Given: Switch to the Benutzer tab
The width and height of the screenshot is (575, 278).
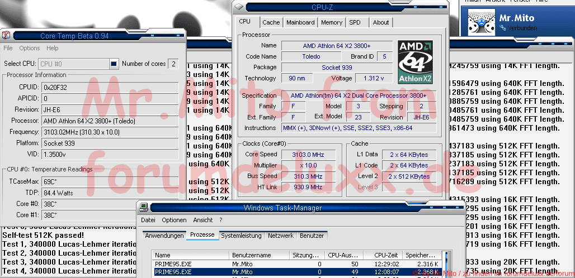Looking at the screenshot, I should pyautogui.click(x=312, y=236).
